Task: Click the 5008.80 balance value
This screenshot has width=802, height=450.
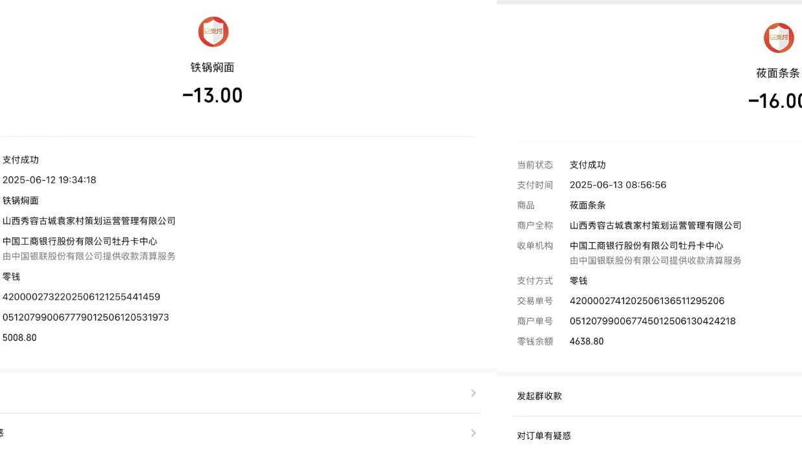Action: 19,337
